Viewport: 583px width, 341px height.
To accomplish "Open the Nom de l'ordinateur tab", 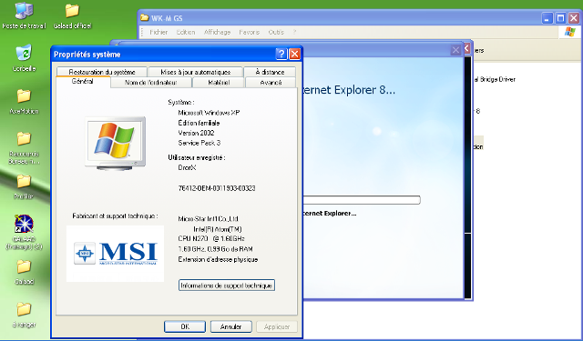I will coord(151,83).
